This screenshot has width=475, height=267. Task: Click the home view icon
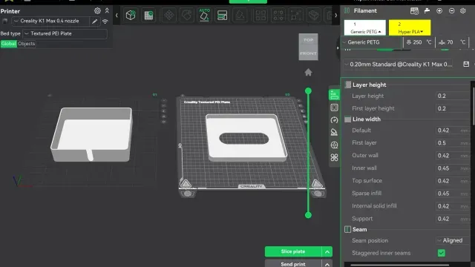308,72
